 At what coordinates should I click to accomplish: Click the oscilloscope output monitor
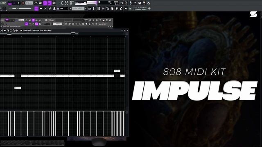81,3
